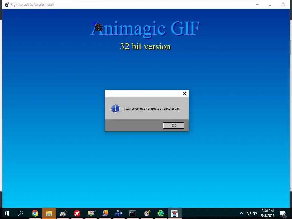Screen dimensions: 292x219
Task: Close the Right to Left Software installer window
Action: pyautogui.click(x=283, y=4)
